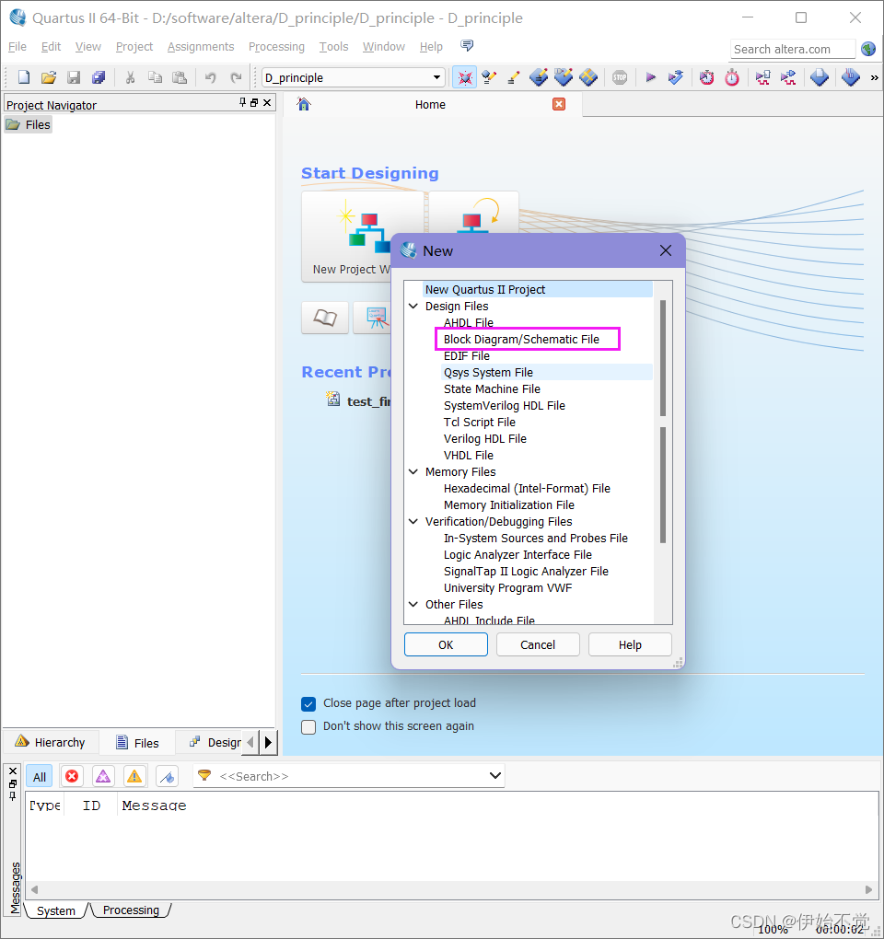884x939 pixels.
Task: Click Help in the New dialog
Action: [x=630, y=645]
